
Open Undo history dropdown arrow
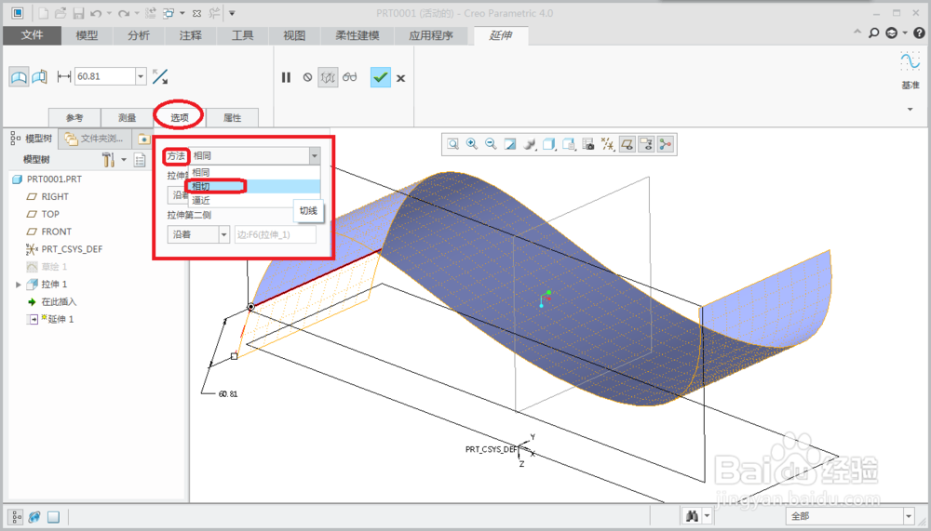[109, 13]
